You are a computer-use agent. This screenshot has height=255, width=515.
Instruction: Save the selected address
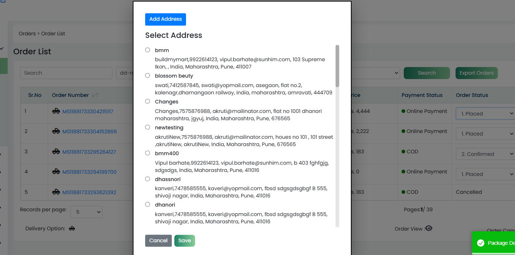[185, 241]
